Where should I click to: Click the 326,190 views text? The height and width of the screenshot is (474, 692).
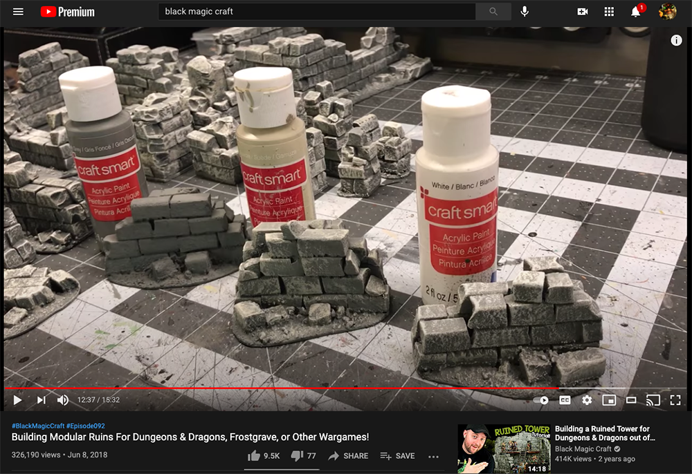[x=36, y=455]
